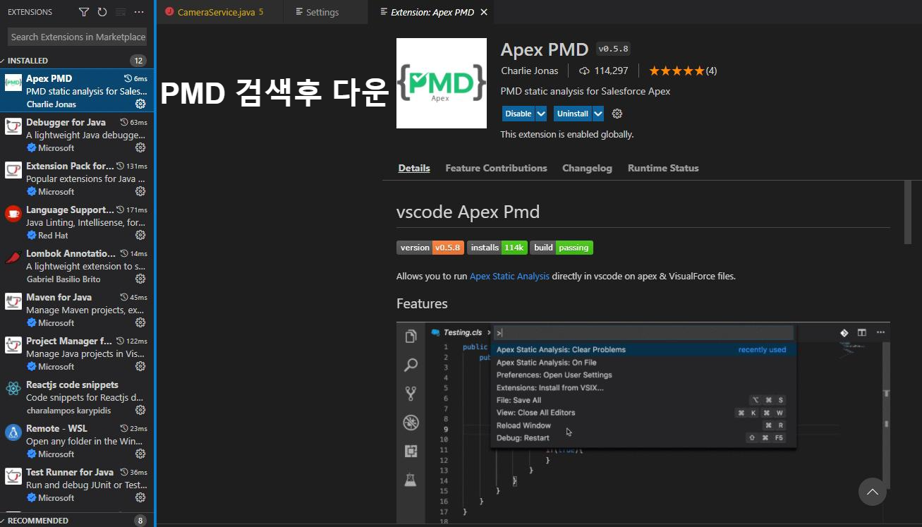
Task: Open the Details tab
Action: (x=414, y=168)
